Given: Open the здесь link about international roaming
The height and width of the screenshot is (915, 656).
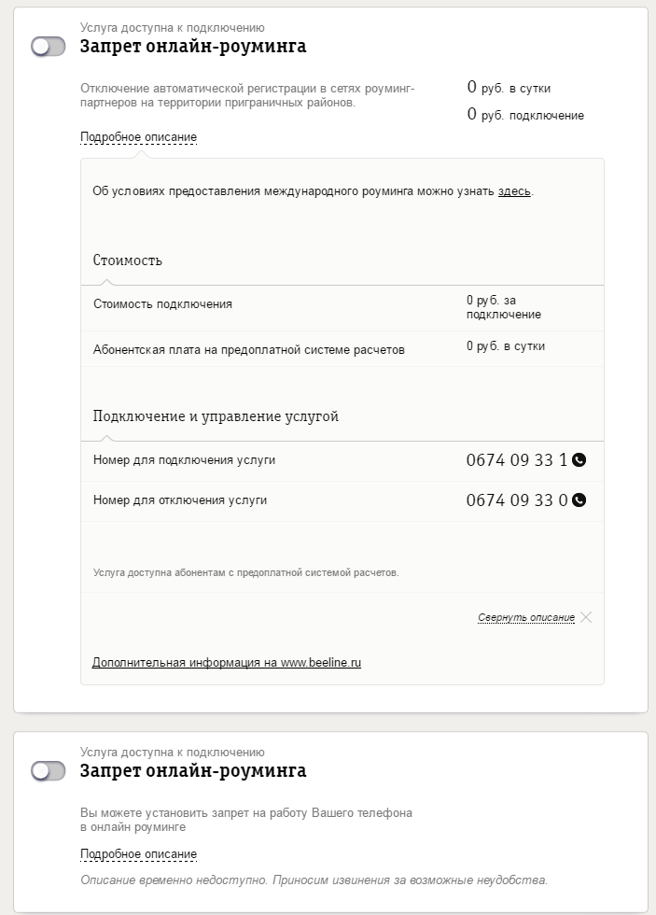Looking at the screenshot, I should click(x=514, y=191).
